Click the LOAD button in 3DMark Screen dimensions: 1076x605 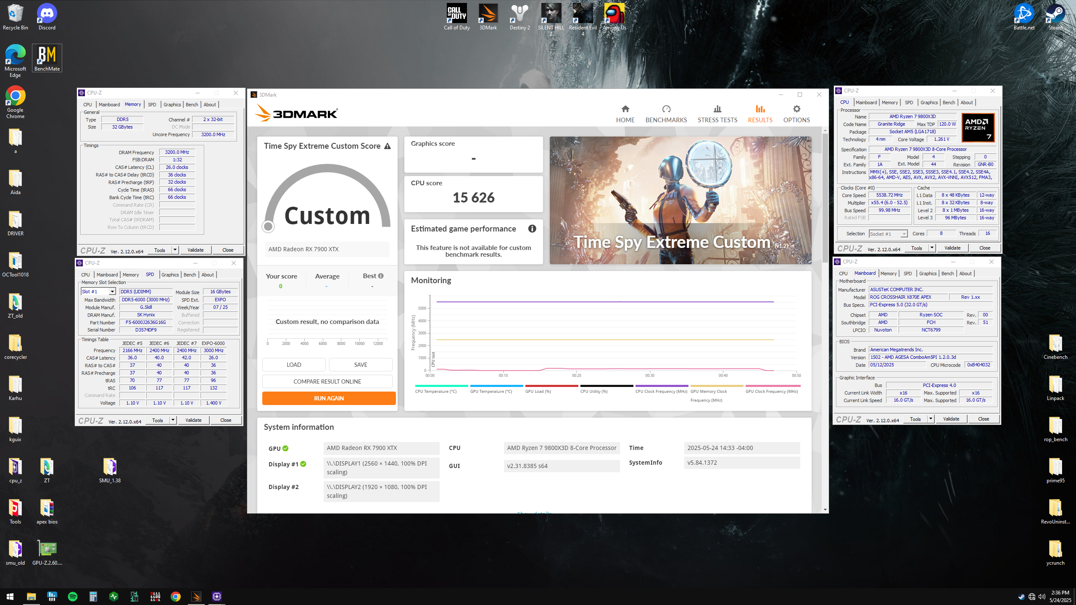[x=294, y=365]
